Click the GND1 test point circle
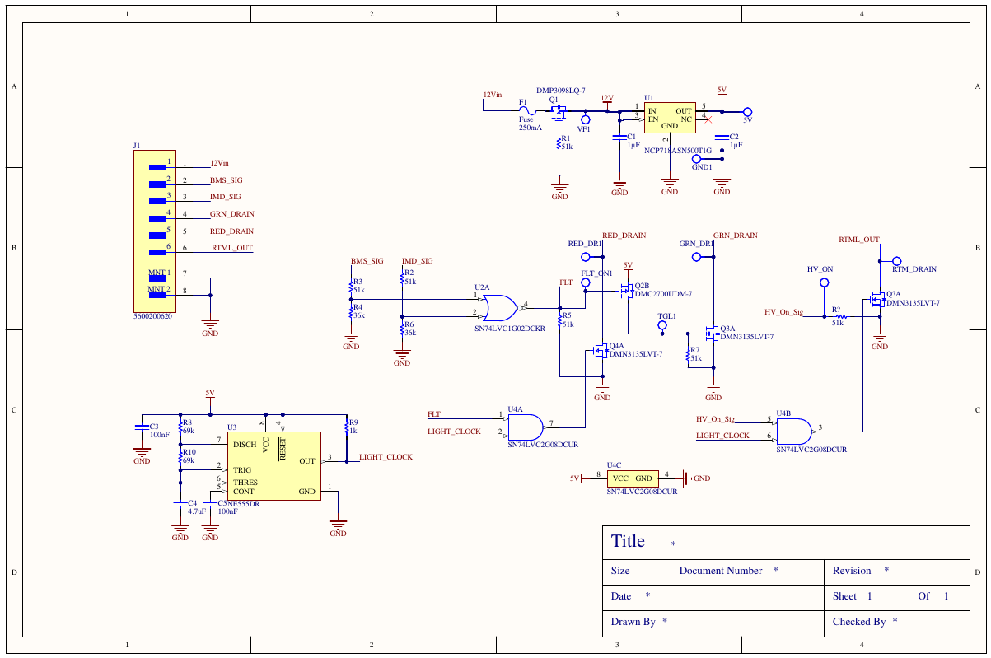 [x=696, y=158]
